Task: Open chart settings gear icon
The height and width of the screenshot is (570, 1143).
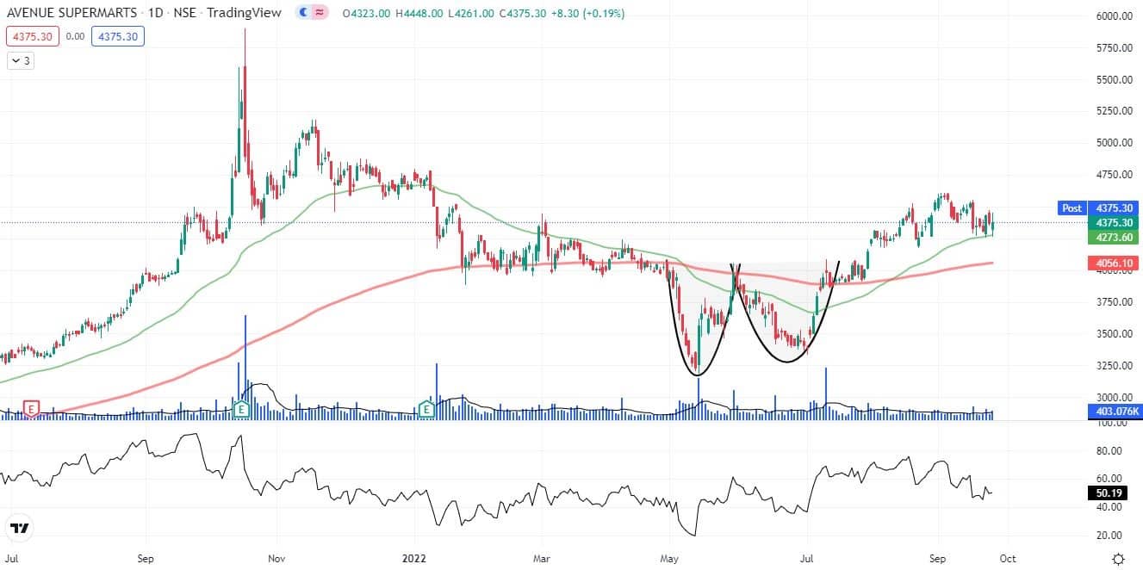Action: point(1117,559)
